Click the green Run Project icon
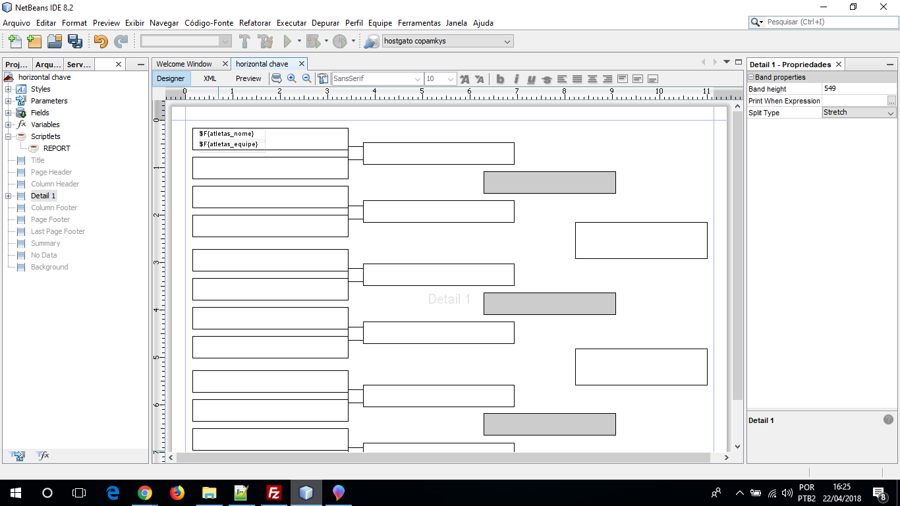This screenshot has height=506, width=900. click(x=287, y=41)
